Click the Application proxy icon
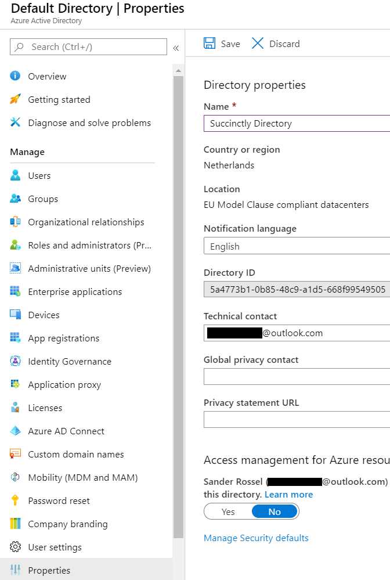The image size is (390, 580). coord(16,384)
